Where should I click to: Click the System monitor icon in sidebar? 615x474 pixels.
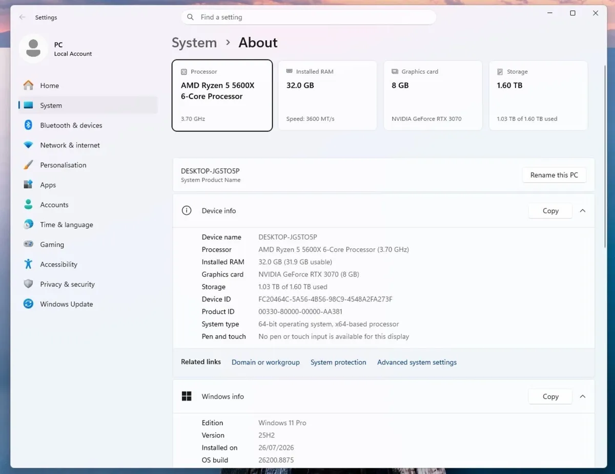click(x=29, y=105)
